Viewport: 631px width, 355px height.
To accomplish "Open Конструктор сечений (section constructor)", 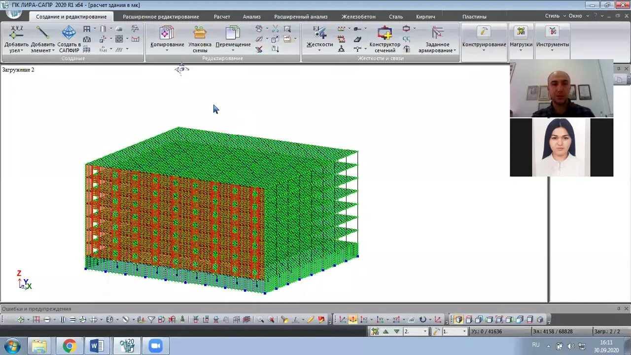I will click(x=385, y=39).
